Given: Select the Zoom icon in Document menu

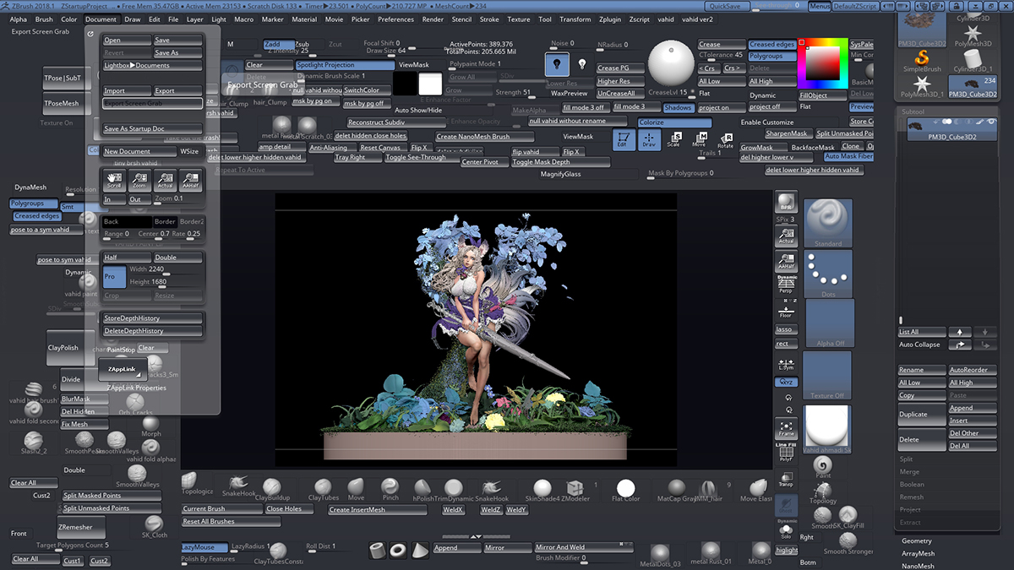Looking at the screenshot, I should (x=139, y=180).
